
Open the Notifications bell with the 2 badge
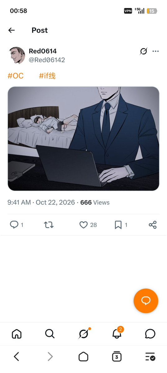(x=117, y=333)
